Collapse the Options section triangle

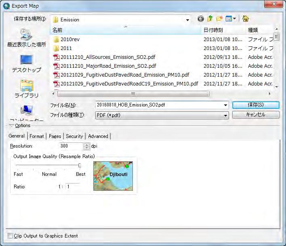(11, 126)
